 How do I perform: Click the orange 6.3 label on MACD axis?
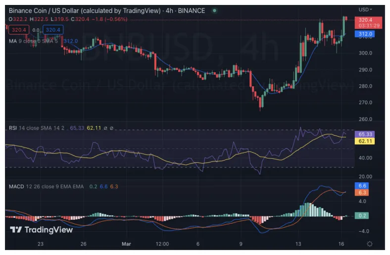[x=362, y=192]
